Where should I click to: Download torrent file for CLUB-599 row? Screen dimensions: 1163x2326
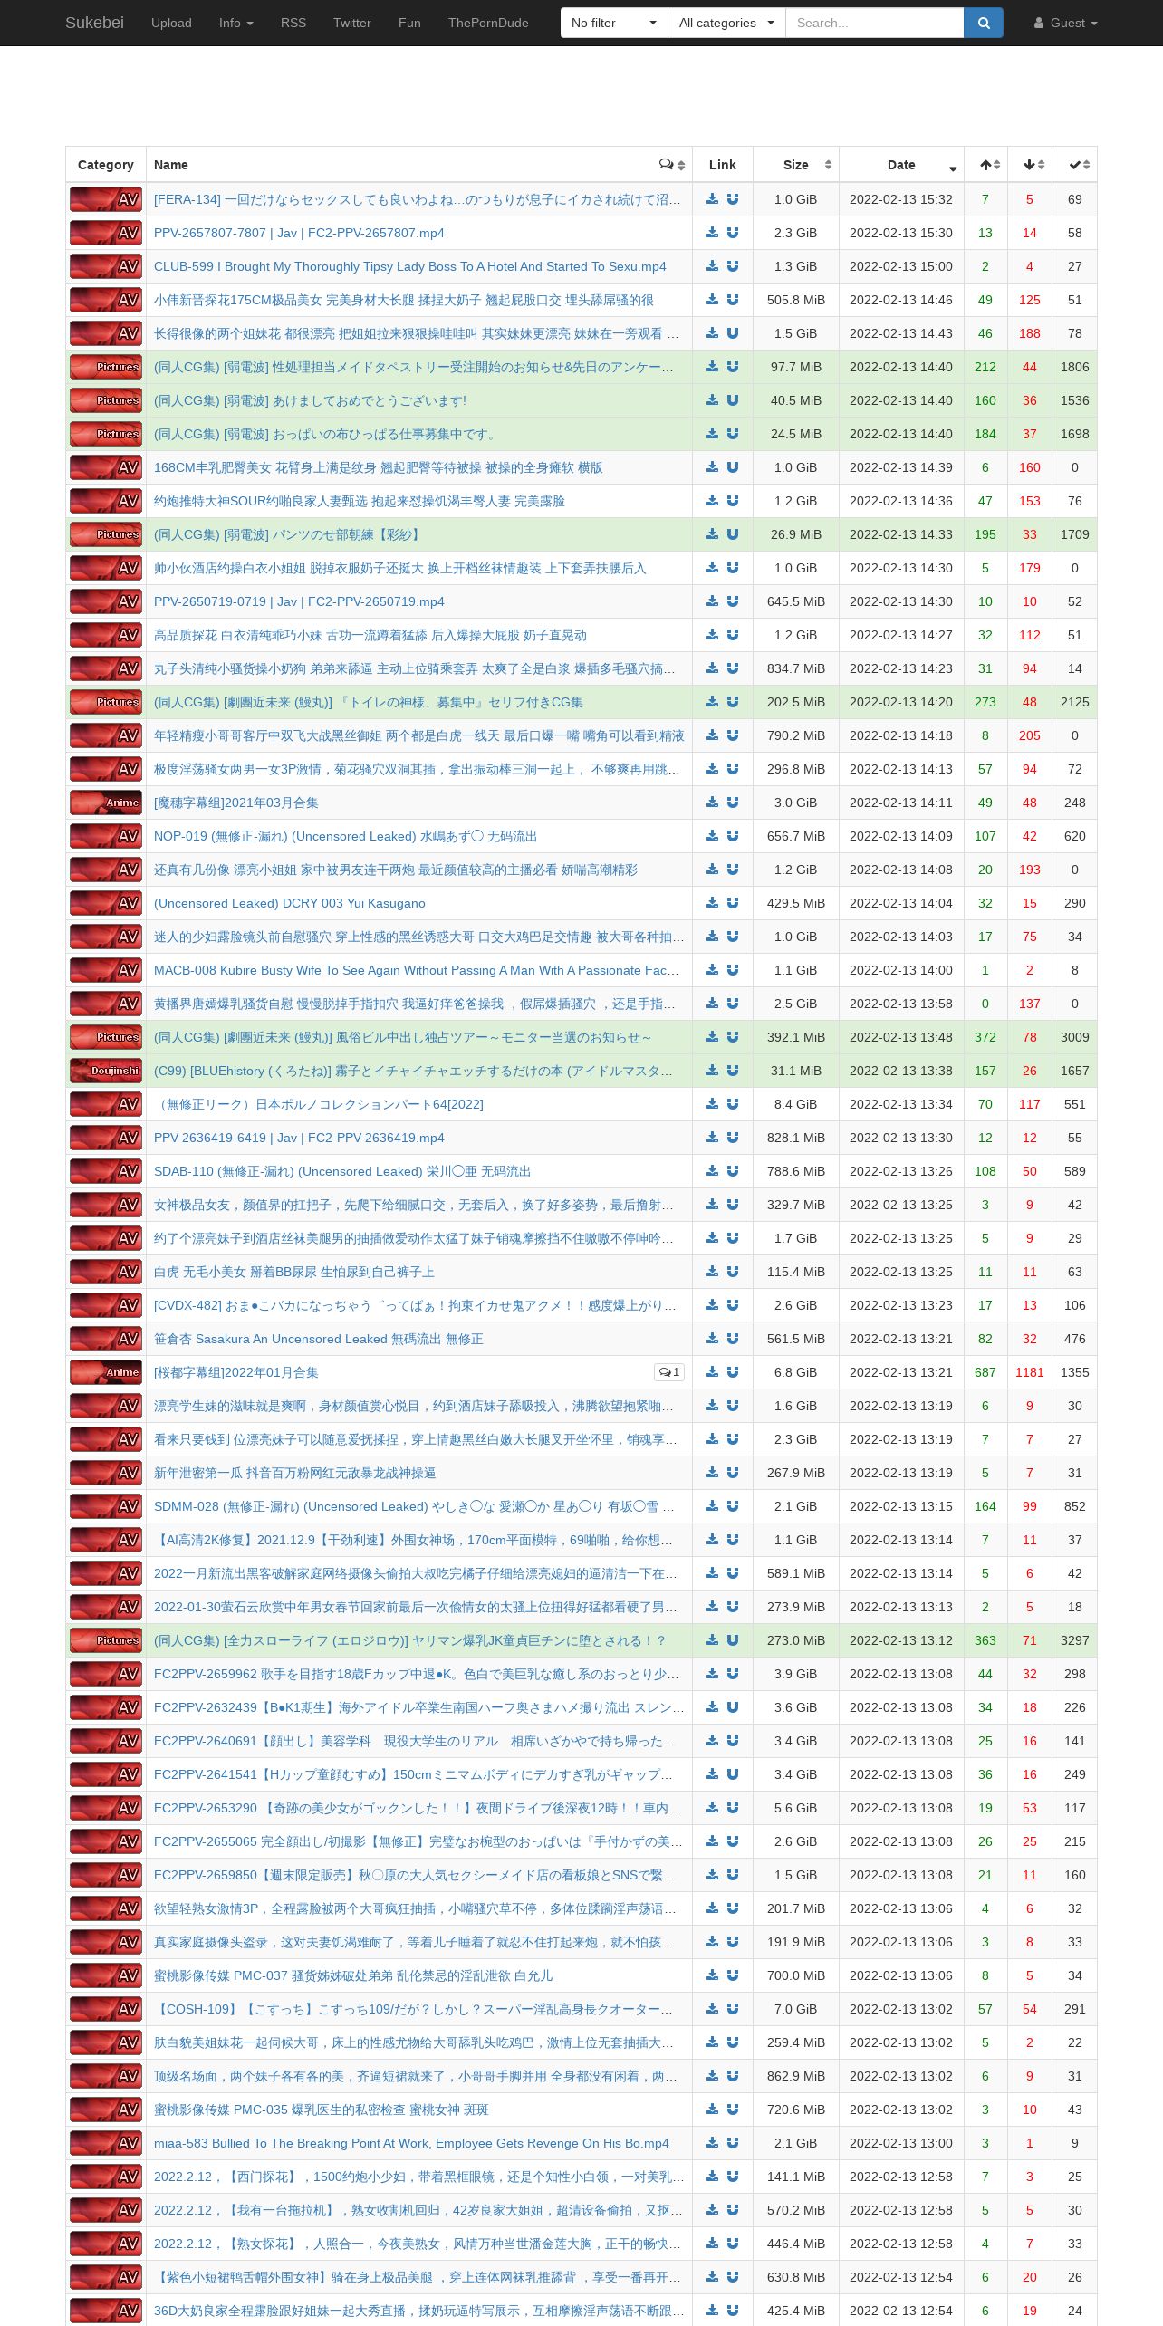713,266
